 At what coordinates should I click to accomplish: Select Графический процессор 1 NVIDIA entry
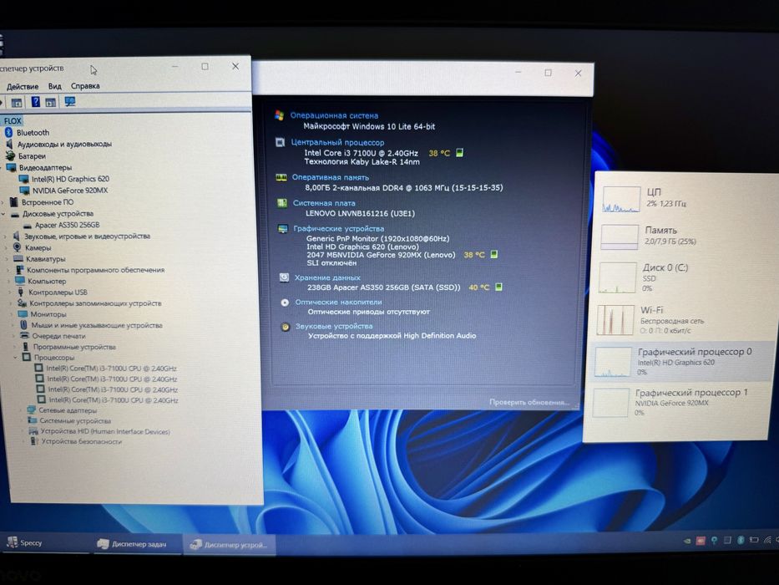click(677, 402)
